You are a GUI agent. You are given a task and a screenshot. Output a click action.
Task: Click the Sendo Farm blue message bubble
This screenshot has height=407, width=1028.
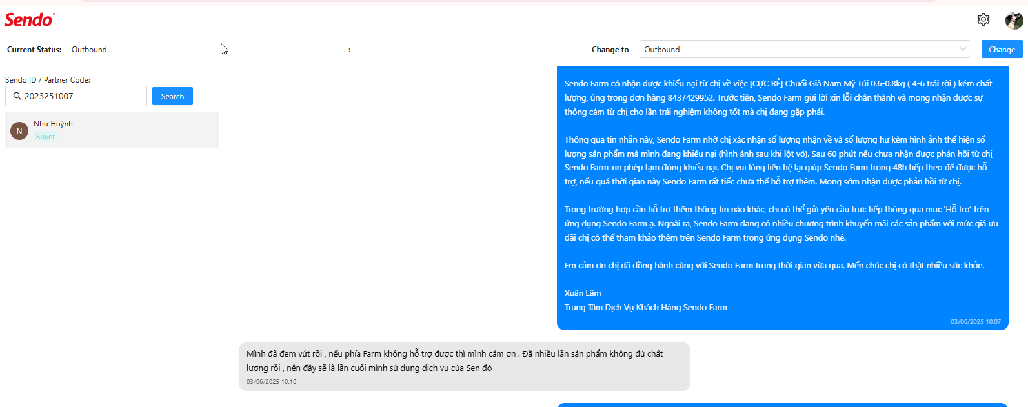782,197
